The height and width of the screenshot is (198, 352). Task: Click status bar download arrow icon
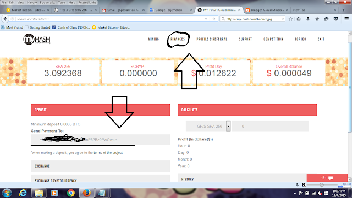pyautogui.click(x=297, y=185)
